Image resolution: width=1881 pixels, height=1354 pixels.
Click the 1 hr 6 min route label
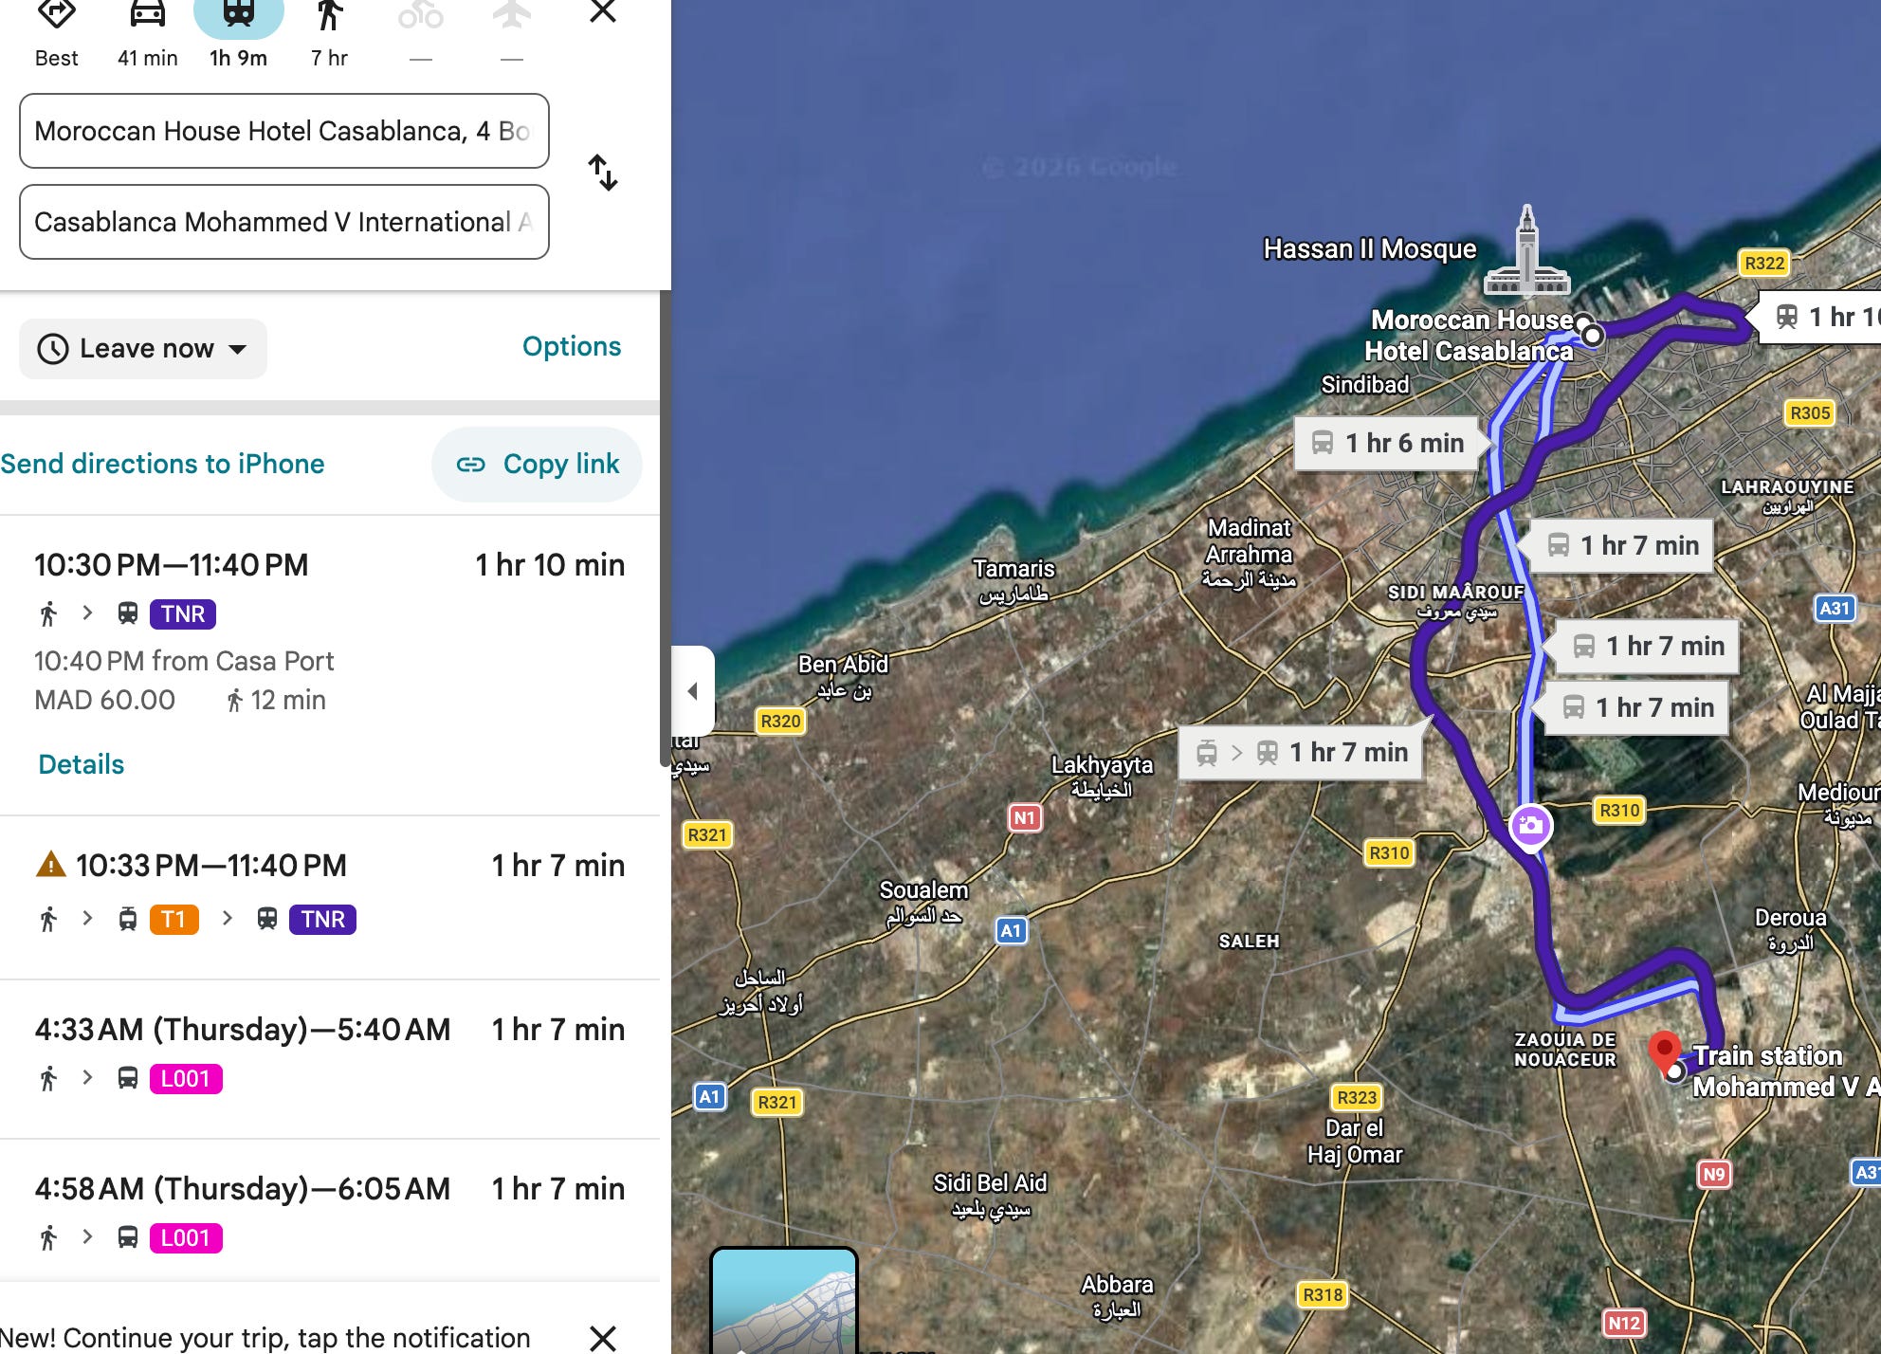1387,443
